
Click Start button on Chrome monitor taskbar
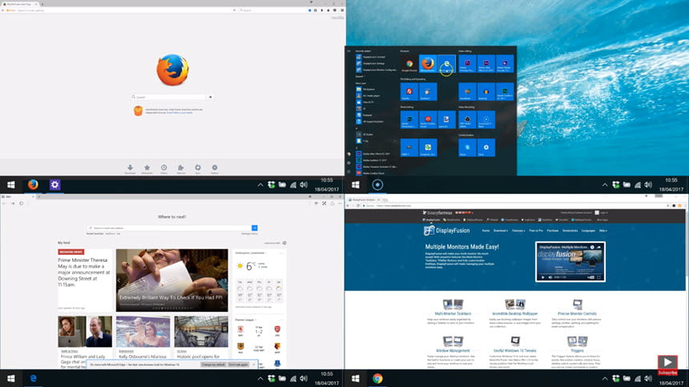pyautogui.click(x=356, y=378)
